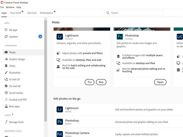Image resolution: width=183 pixels, height=137 pixels.
Task: Open the File menu
Action: pyautogui.click(x=2, y=7)
